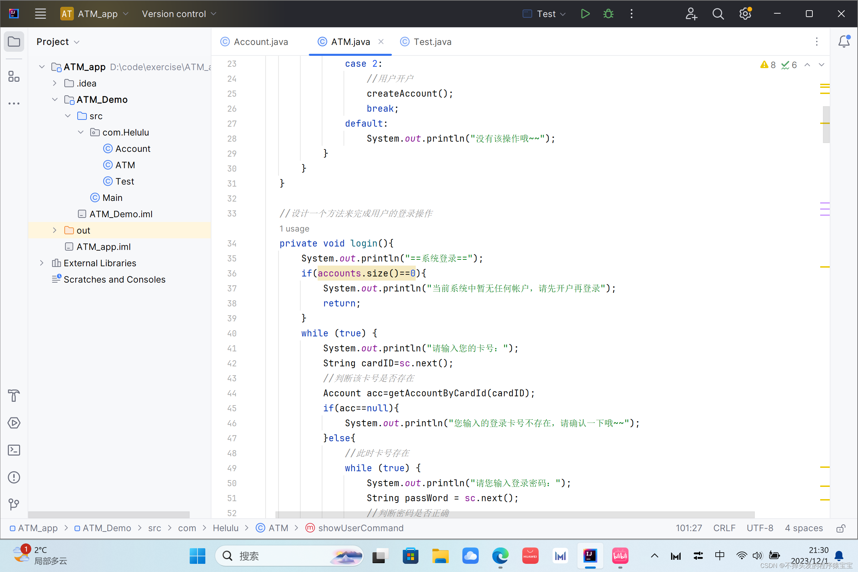The width and height of the screenshot is (858, 572).
Task: Collapse the ATM_Demo module node
Action: point(54,99)
